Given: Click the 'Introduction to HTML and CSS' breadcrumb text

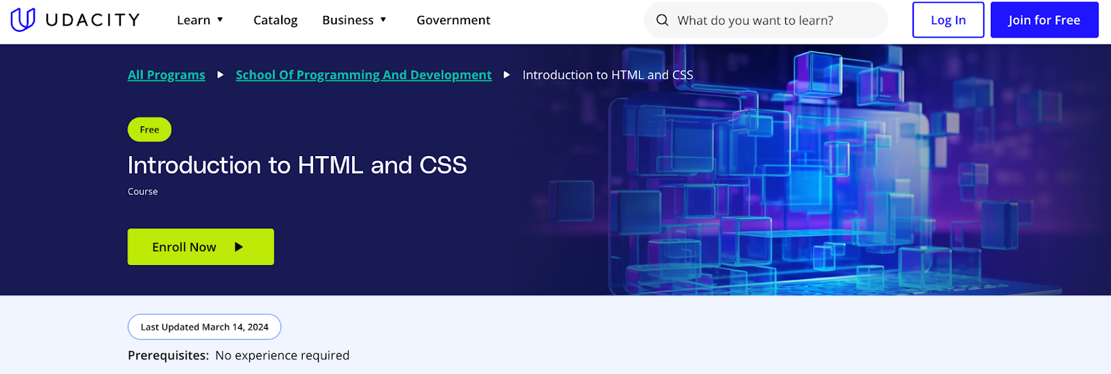Looking at the screenshot, I should click(x=608, y=75).
